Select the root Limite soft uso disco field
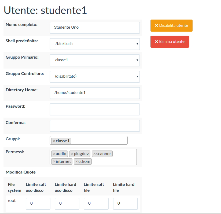This screenshot has width=221, height=214. tap(38, 204)
